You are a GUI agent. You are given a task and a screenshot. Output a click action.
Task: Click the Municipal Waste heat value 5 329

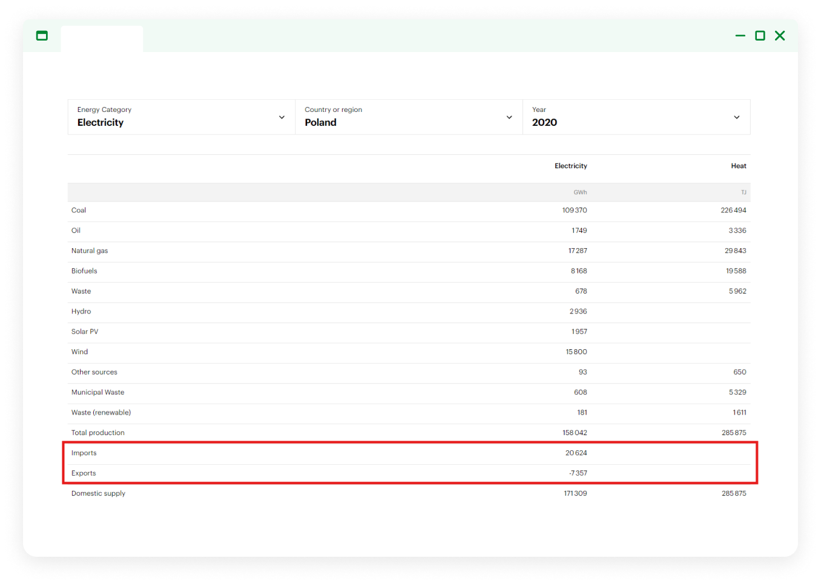(x=737, y=392)
